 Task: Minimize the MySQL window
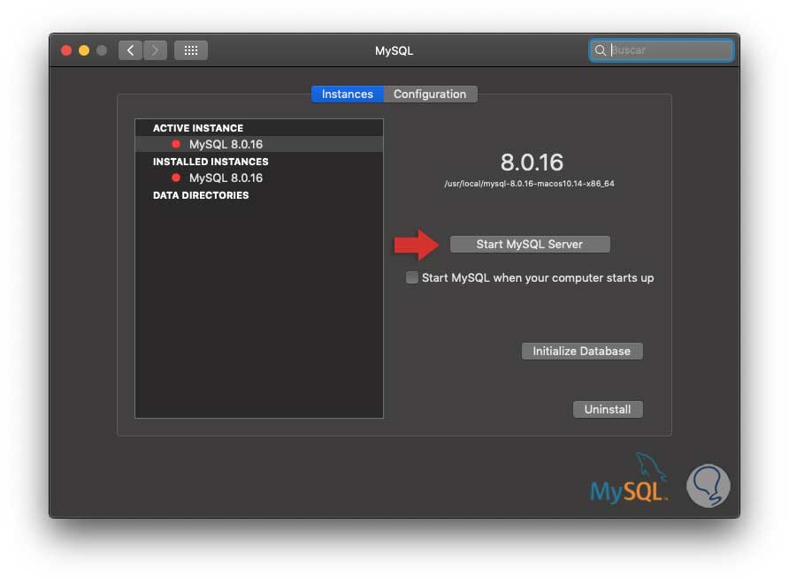[x=84, y=50]
